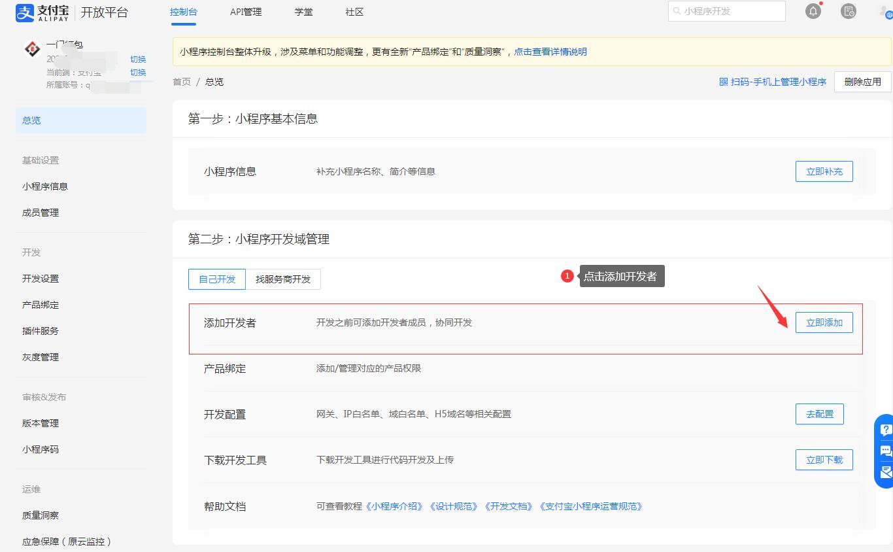
Task: Open 《小程序介绍》 tutorial link
Action: click(x=395, y=506)
